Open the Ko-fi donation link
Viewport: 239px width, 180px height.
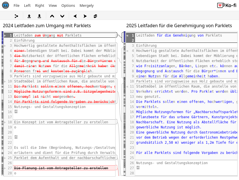pos(227,5)
